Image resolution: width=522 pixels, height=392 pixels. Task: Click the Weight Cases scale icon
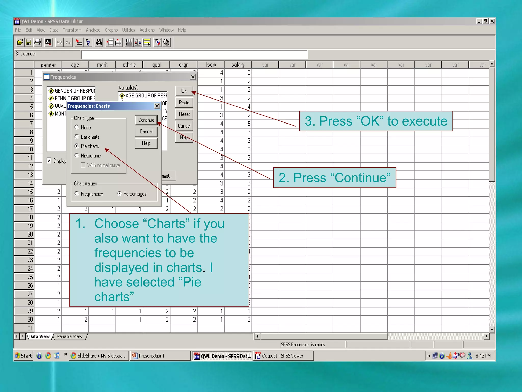[138, 42]
